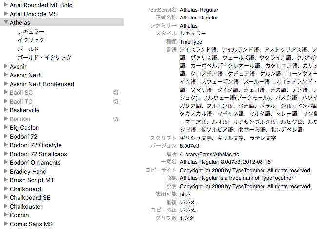Select Arial Unicode MS in list
This screenshot has height=229, width=317.
point(34,14)
